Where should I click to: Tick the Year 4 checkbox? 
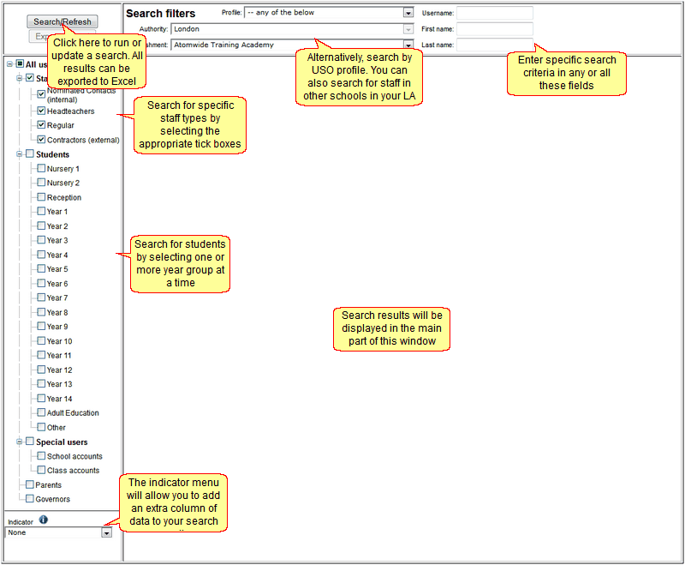[x=41, y=254]
